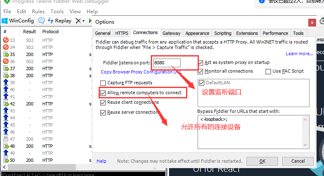Toggle Reuse server connections checkbox
This screenshot has width=324, height=176.
coord(103,112)
